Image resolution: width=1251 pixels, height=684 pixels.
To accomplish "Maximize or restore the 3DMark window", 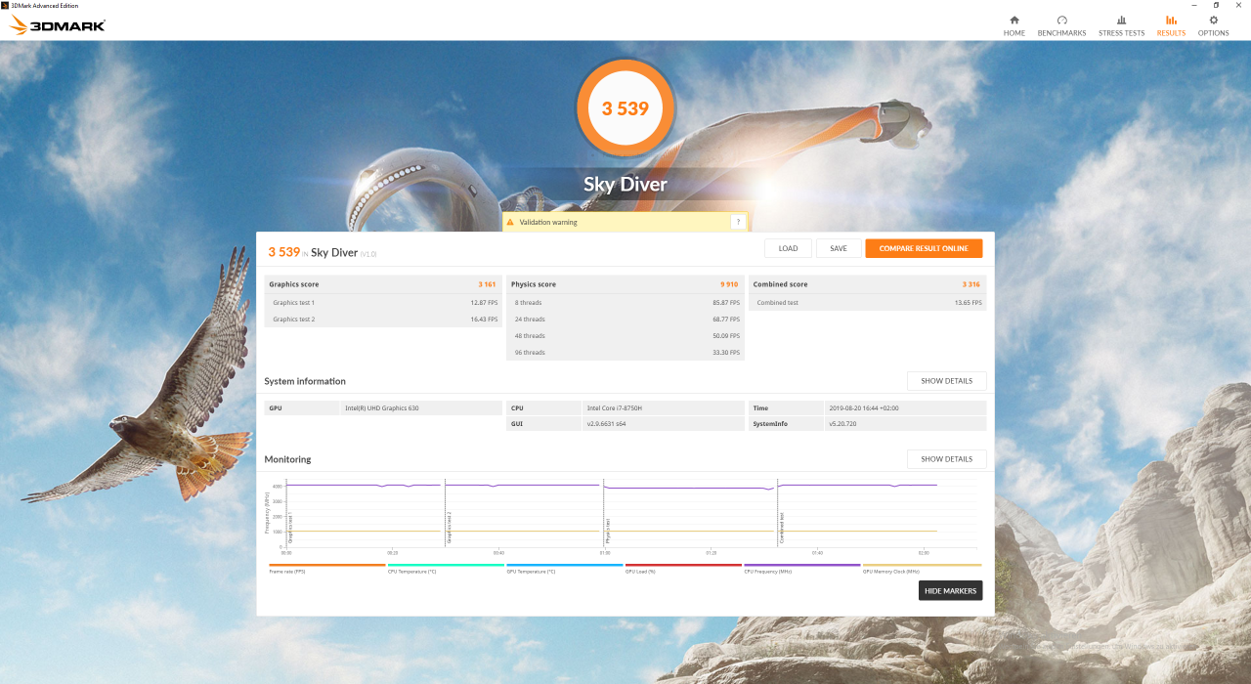I will click(x=1216, y=5).
